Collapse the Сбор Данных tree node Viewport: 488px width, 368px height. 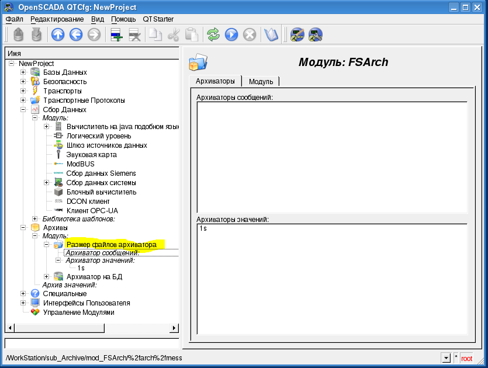(x=23, y=110)
